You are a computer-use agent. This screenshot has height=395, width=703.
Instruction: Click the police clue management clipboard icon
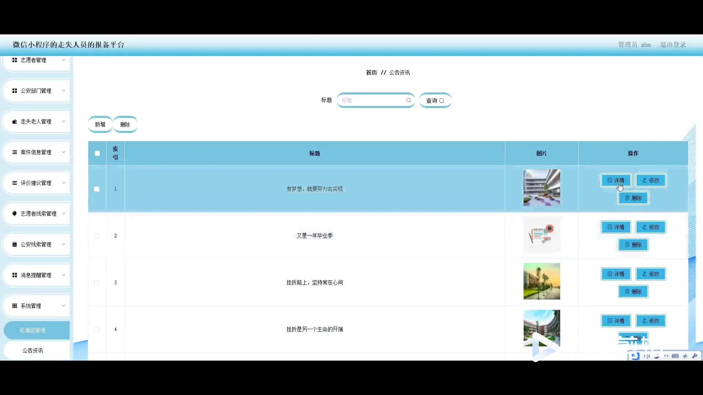point(15,244)
